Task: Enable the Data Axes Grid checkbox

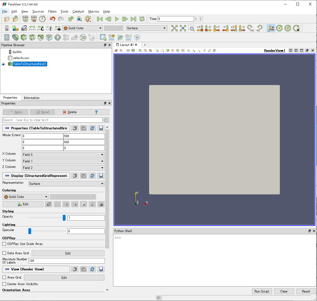Action: (x=4, y=253)
